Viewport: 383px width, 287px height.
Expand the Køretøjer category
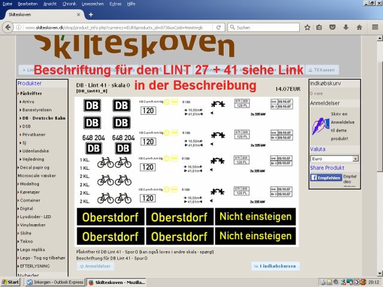[29, 192]
